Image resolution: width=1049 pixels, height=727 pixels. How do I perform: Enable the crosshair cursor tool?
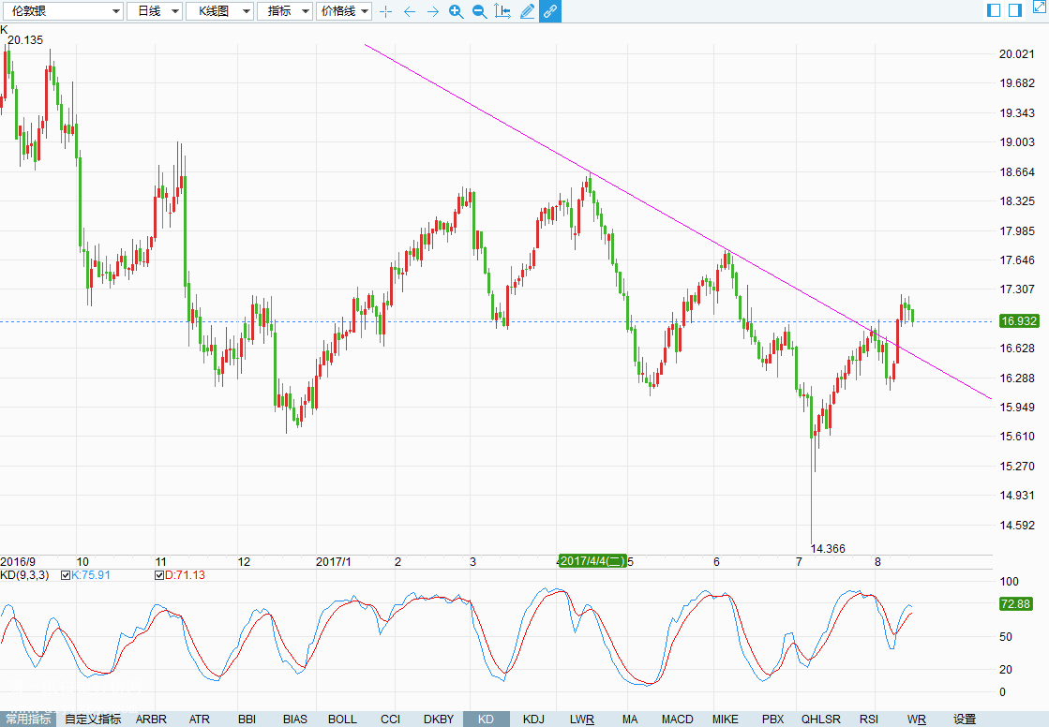point(385,11)
